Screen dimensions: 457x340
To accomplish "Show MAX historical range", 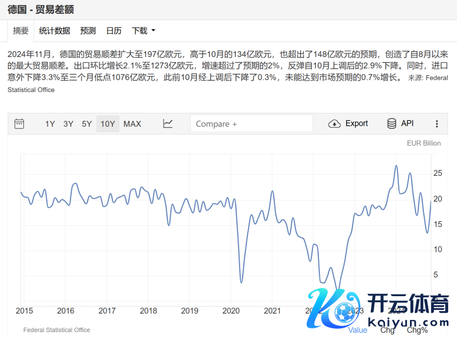I will pos(132,124).
